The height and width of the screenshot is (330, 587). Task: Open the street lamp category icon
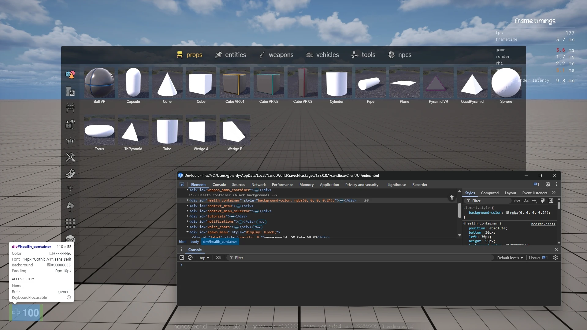tap(70, 190)
